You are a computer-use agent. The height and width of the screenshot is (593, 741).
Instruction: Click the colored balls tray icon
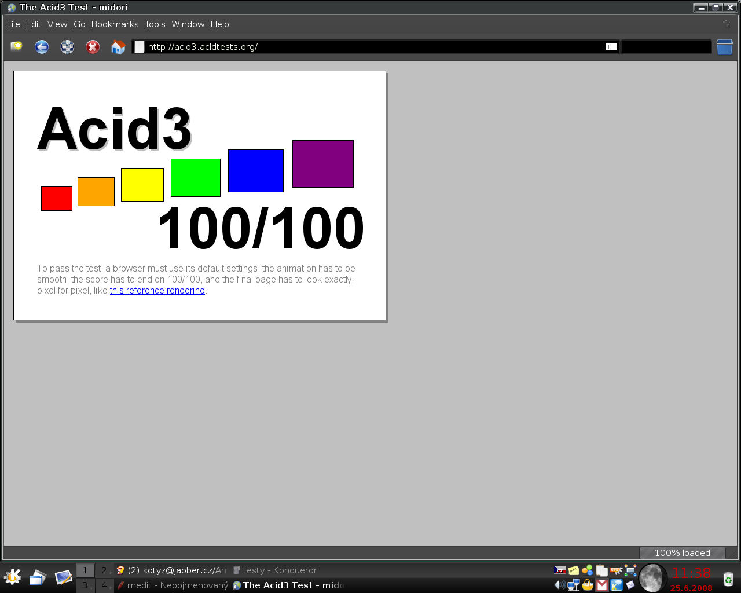(588, 570)
